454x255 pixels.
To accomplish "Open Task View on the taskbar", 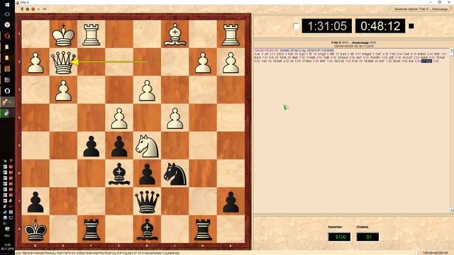I will (x=7, y=14).
